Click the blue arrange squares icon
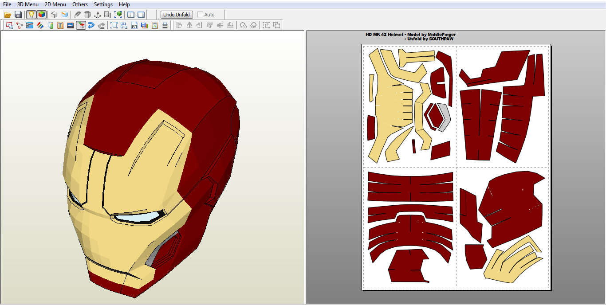The width and height of the screenshot is (606, 305). coord(124,25)
